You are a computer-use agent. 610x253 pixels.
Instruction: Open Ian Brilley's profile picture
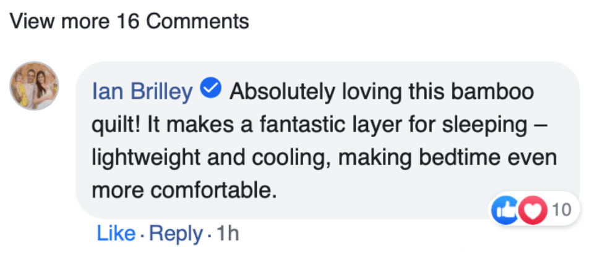pyautogui.click(x=35, y=85)
